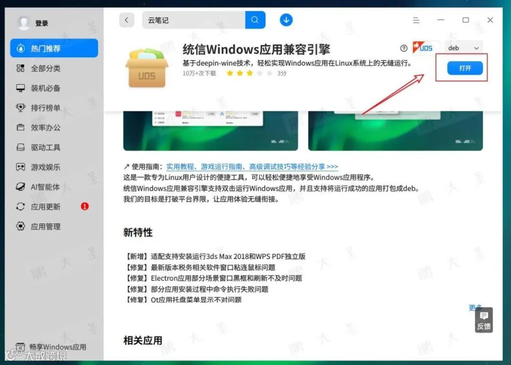This screenshot has height=365, width=511.
Task: Click the 登录 login label
Action: [x=42, y=23]
